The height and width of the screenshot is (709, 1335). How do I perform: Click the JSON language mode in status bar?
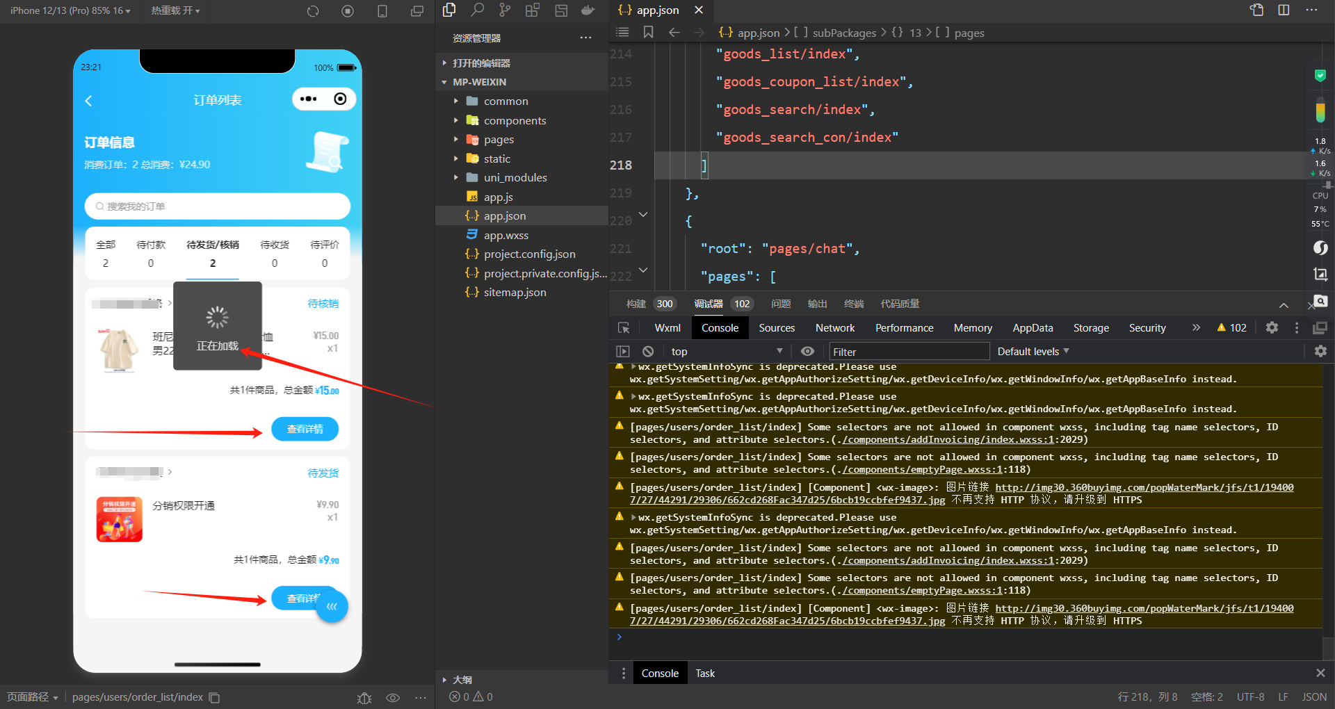coord(1314,697)
